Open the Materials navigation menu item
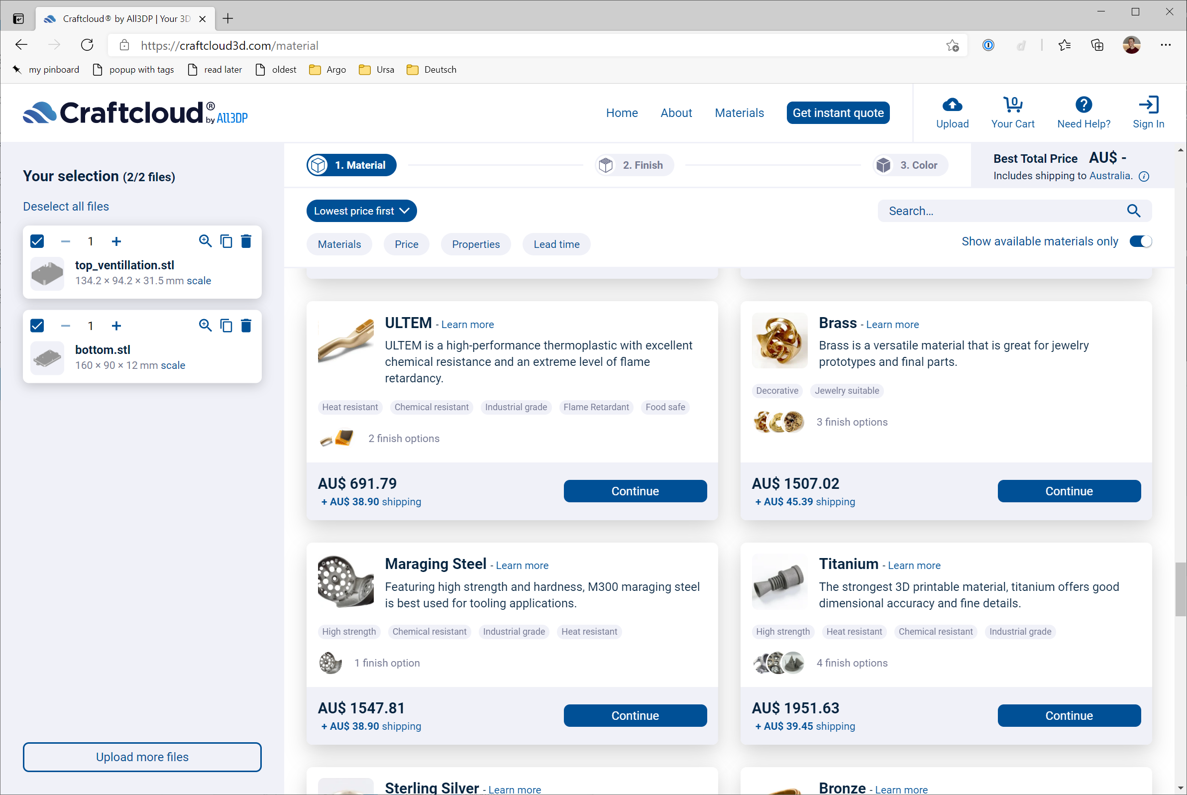This screenshot has height=795, width=1187. [739, 113]
